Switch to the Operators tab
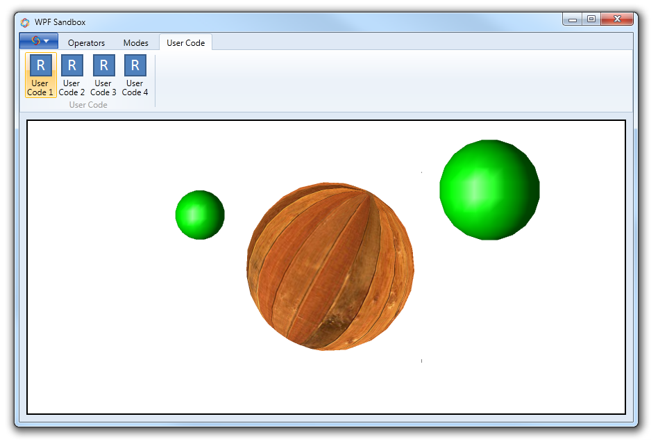Viewport: 658px width, 444px height. point(86,43)
